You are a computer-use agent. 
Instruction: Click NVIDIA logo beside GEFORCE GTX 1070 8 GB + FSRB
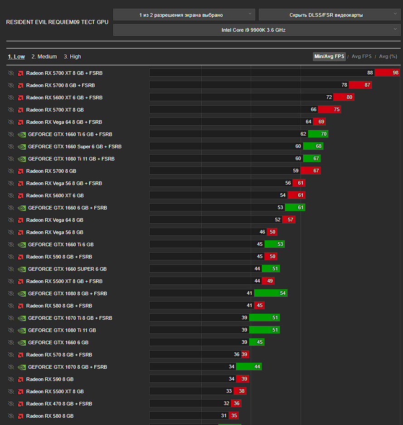point(22,367)
